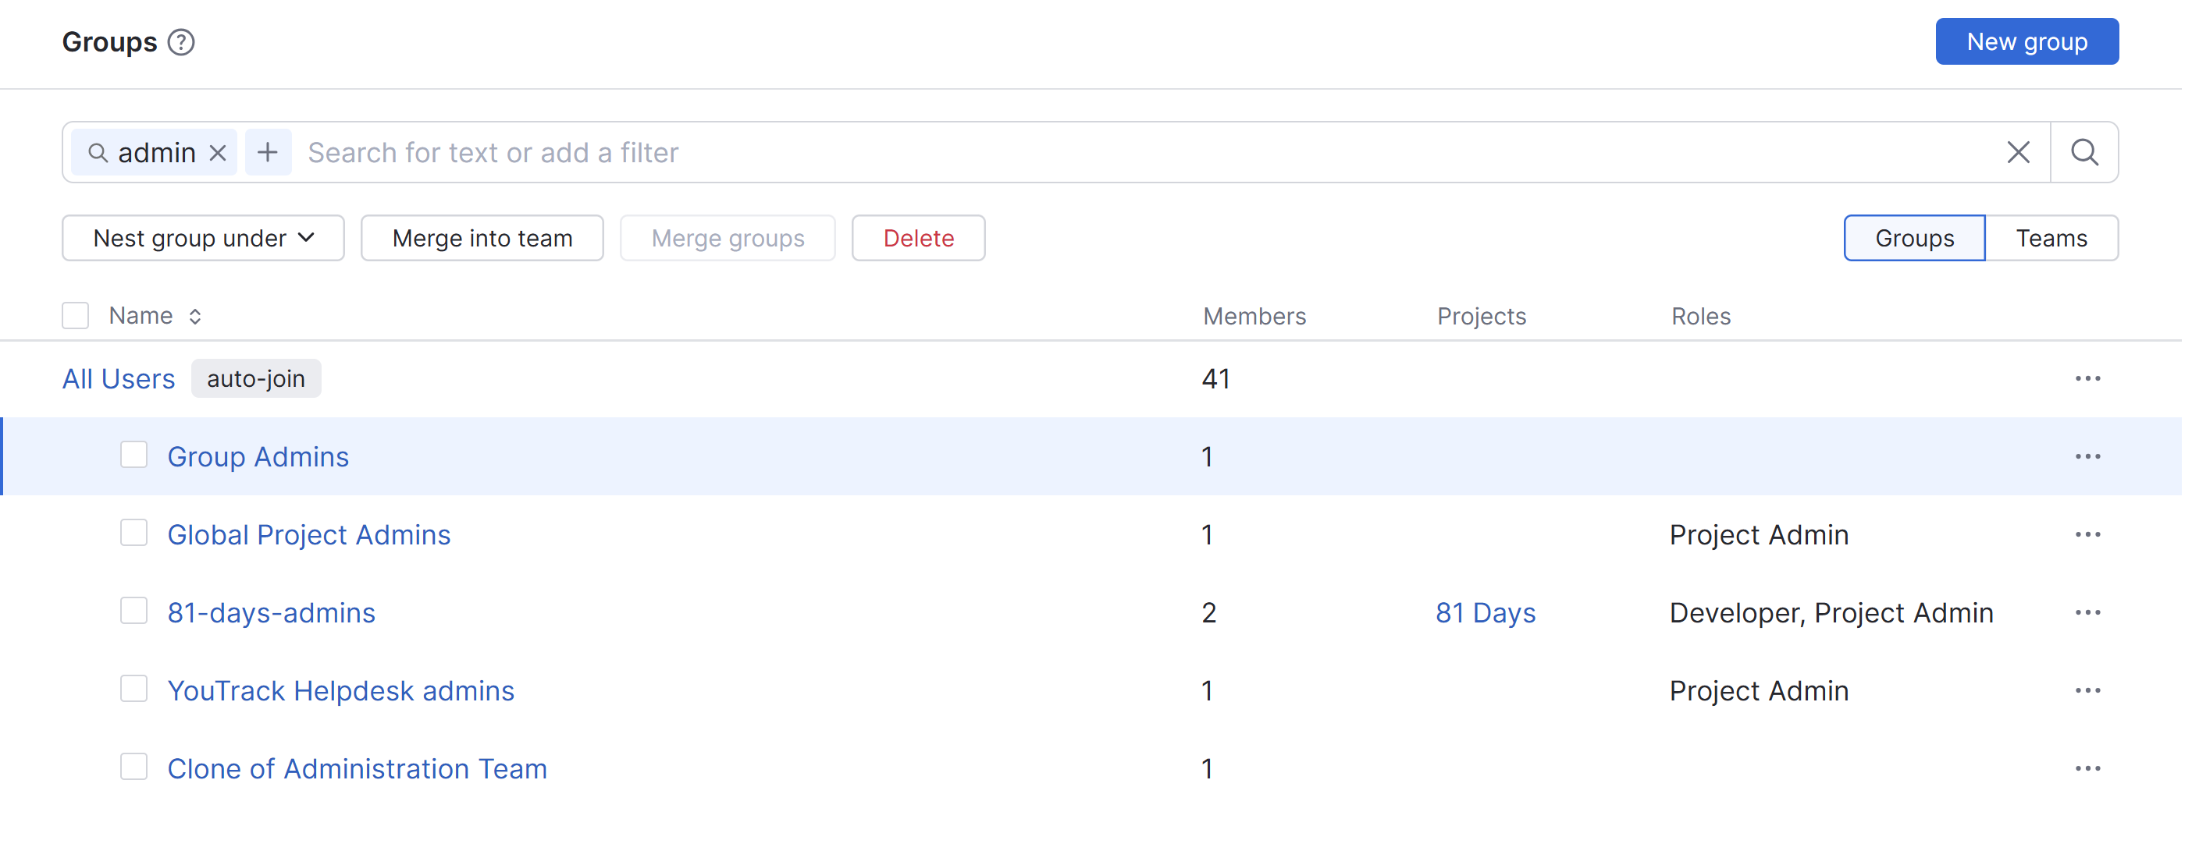This screenshot has height=858, width=2192.
Task: Click the New group button
Action: [2026, 41]
